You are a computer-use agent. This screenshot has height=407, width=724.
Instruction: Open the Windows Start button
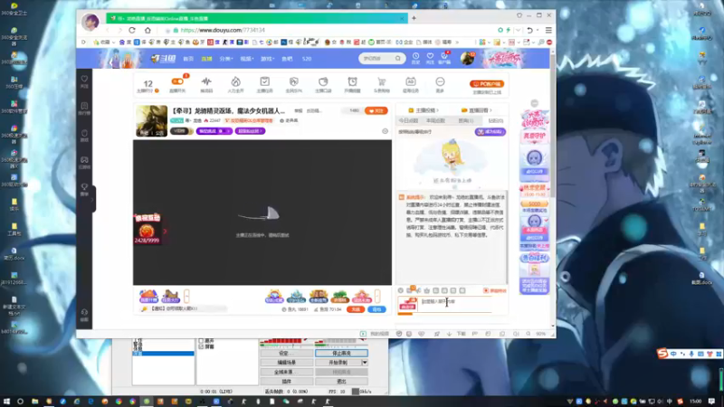(x=6, y=402)
